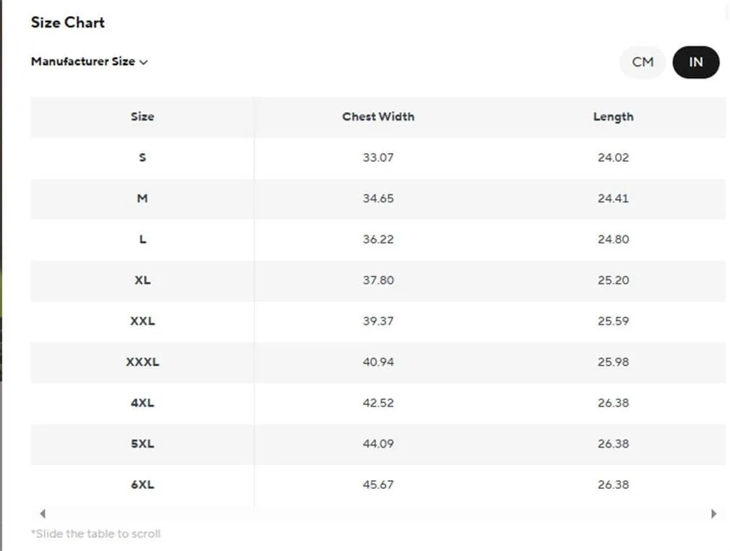Click the Size Chart heading
Screen dimensions: 730x551
click(68, 22)
